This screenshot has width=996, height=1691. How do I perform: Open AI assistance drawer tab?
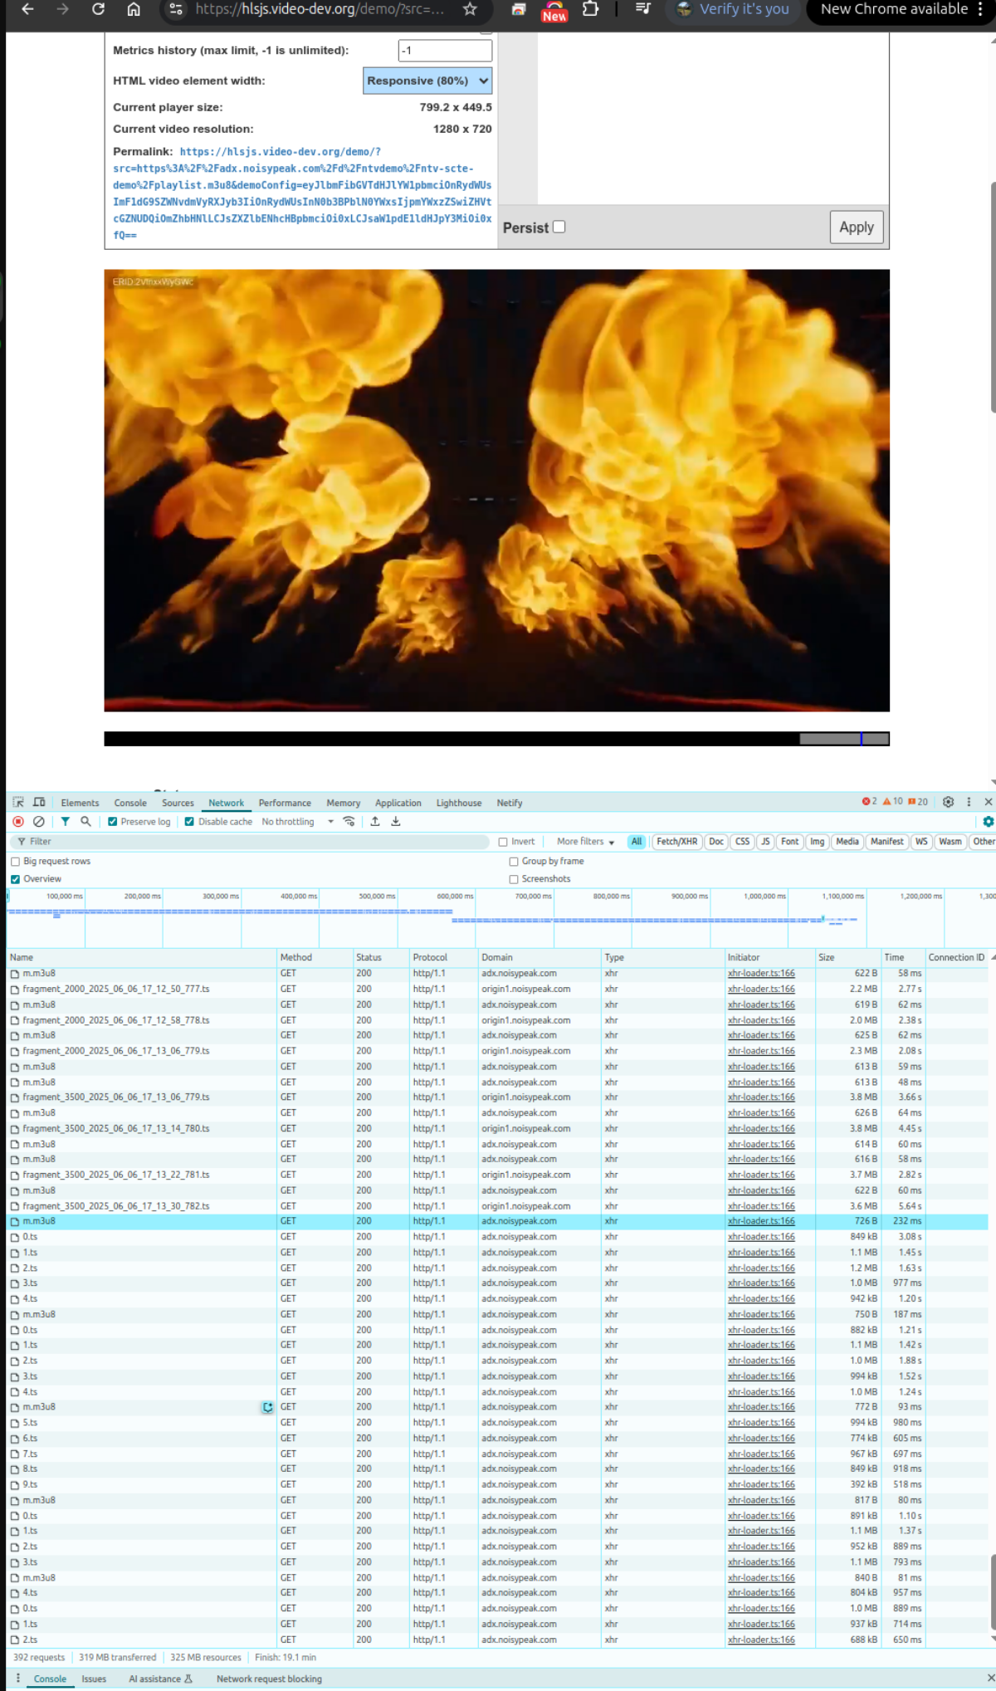(x=160, y=1679)
